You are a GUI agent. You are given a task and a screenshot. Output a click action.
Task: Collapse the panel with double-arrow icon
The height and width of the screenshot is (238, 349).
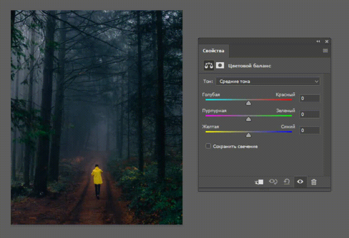pos(318,41)
